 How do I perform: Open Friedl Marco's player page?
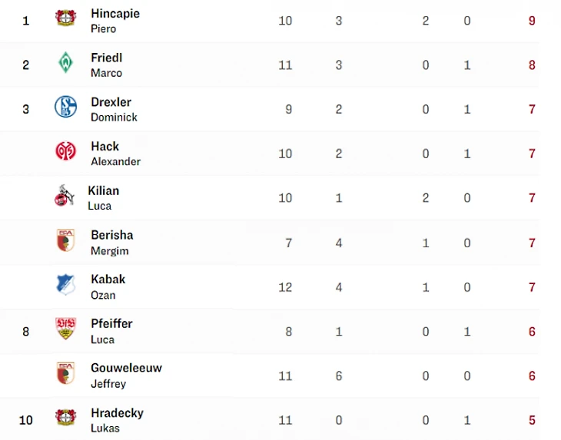point(106,65)
